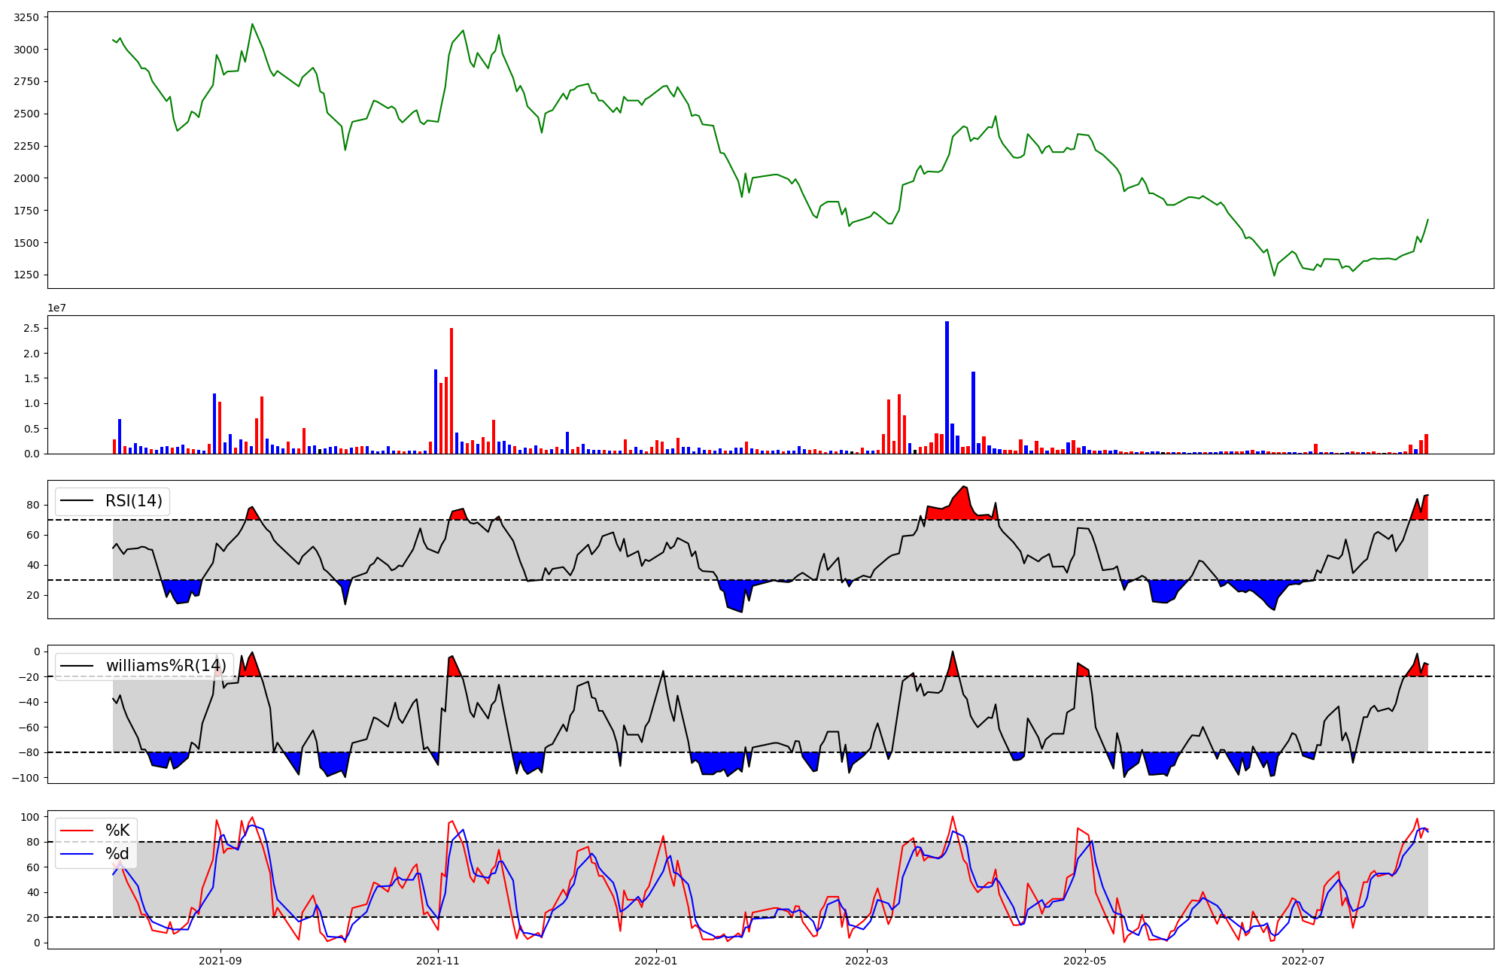Click the black RSI(14) legend line sample
Screen dimensions: 1505x978
click(x=77, y=501)
